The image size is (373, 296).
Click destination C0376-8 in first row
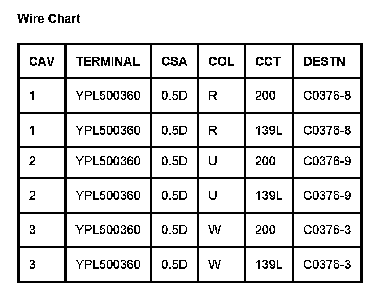pyautogui.click(x=327, y=96)
